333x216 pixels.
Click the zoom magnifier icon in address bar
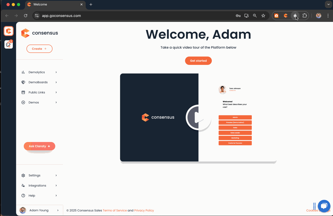click(255, 16)
